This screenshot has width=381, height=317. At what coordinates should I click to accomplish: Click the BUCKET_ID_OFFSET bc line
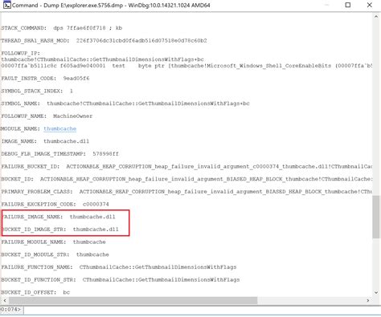coord(35,292)
